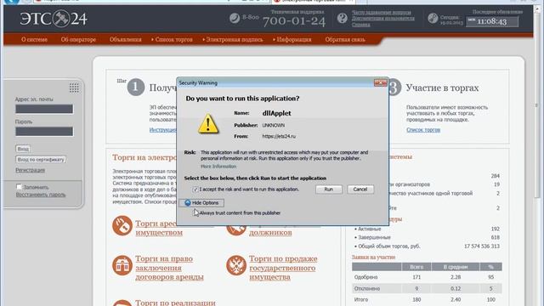The image size is (544, 306).
Task: Open More Information link in dialog
Action: [x=218, y=167]
